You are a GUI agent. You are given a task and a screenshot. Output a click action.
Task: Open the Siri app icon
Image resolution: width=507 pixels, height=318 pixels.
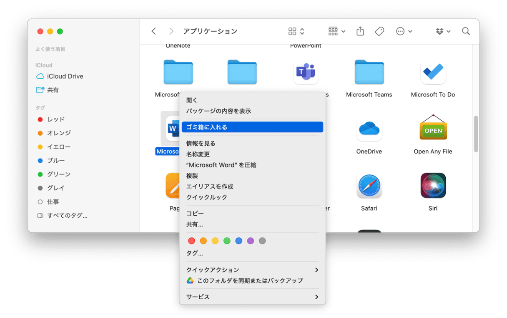[433, 186]
